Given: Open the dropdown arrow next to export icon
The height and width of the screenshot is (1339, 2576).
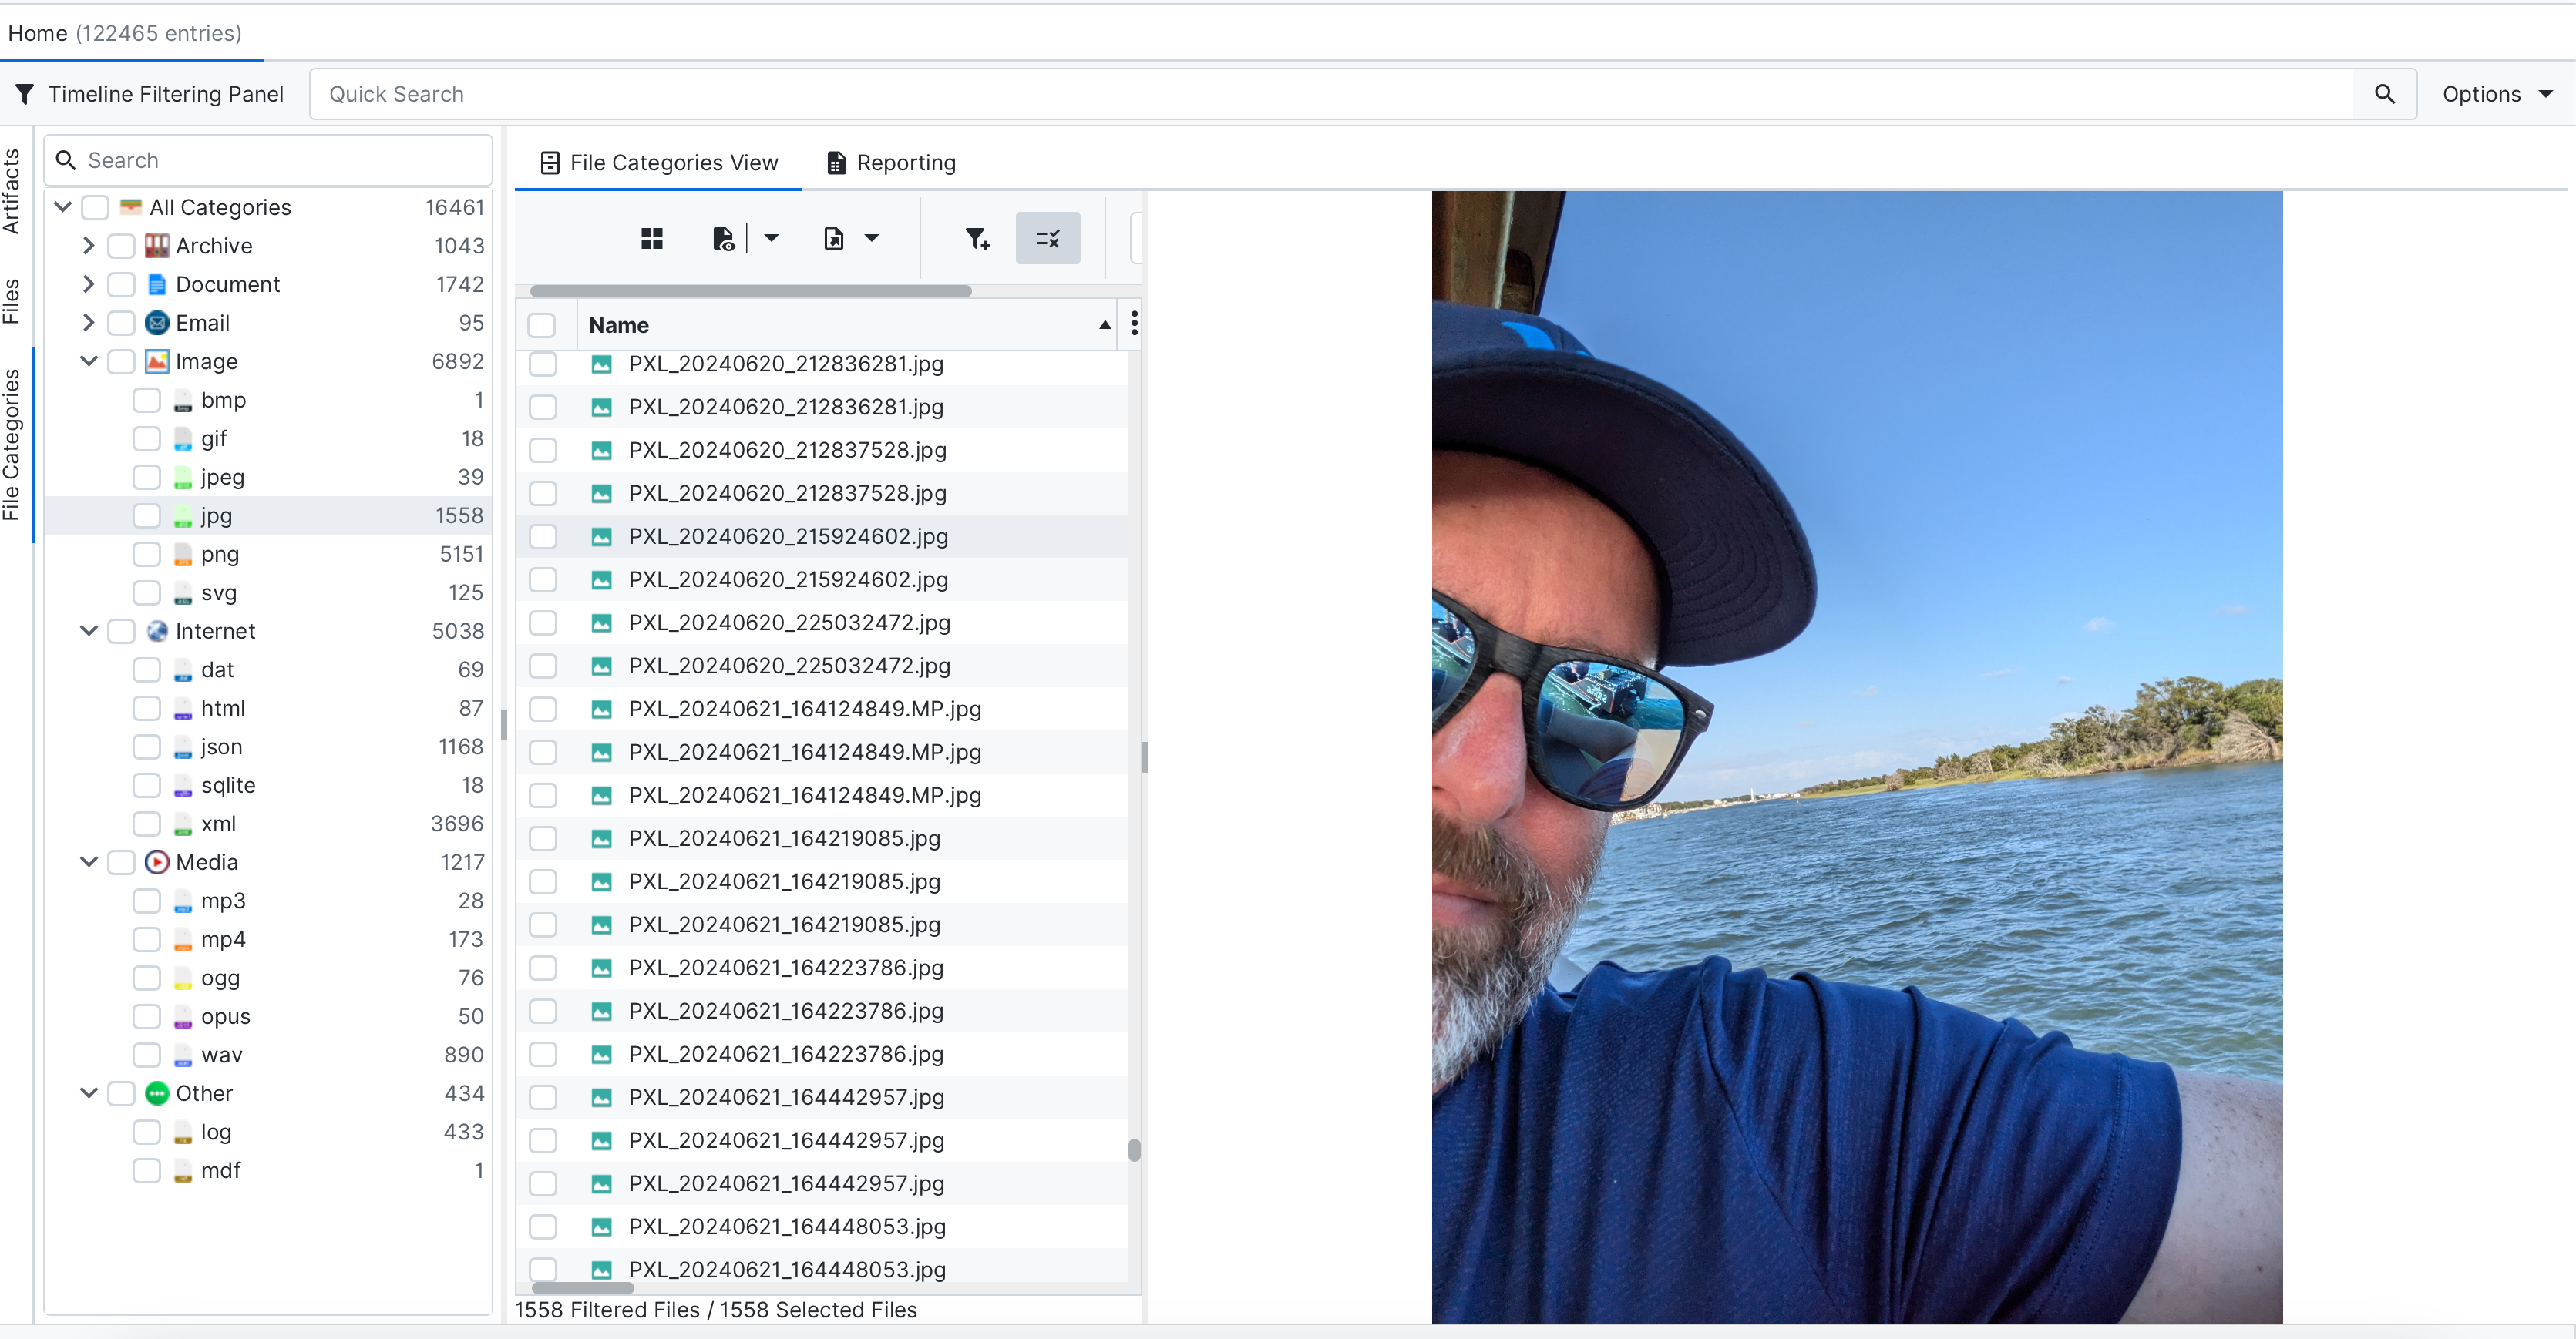Looking at the screenshot, I should [871, 238].
